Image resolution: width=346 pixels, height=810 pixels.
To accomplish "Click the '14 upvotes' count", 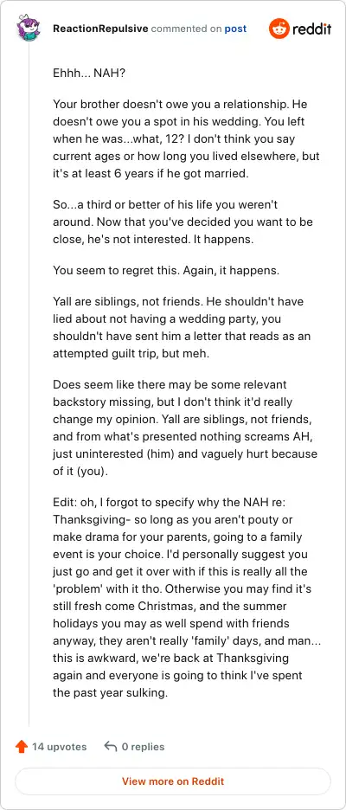I will point(60,747).
